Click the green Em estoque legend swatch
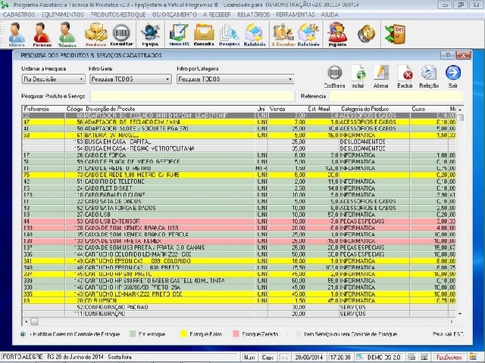The width and height of the screenshot is (485, 363). point(133,334)
